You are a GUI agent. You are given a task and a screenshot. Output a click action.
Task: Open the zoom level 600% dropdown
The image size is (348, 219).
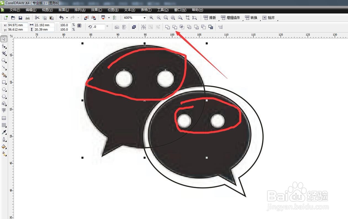(x=144, y=18)
